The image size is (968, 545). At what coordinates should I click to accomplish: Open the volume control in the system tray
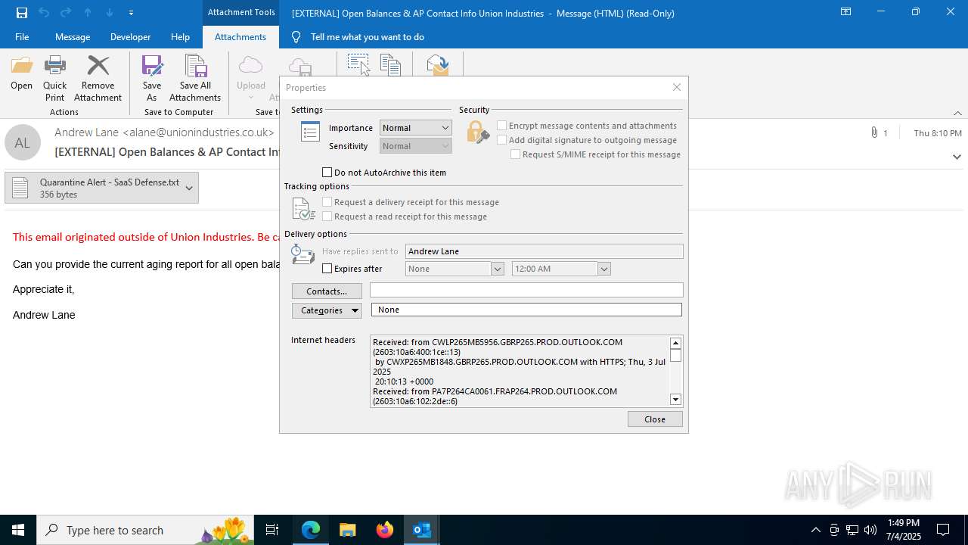click(x=870, y=530)
